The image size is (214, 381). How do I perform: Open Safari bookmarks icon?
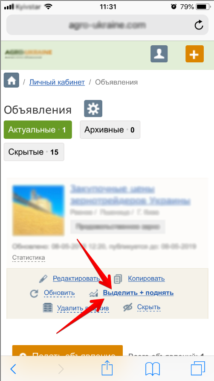pyautogui.click(x=152, y=369)
